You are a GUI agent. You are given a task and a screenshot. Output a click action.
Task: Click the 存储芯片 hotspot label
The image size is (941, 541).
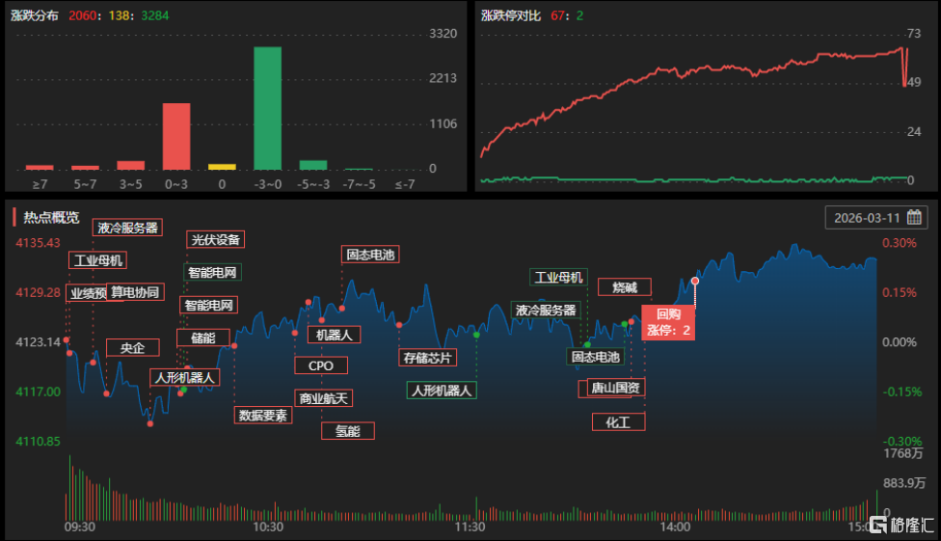[428, 357]
